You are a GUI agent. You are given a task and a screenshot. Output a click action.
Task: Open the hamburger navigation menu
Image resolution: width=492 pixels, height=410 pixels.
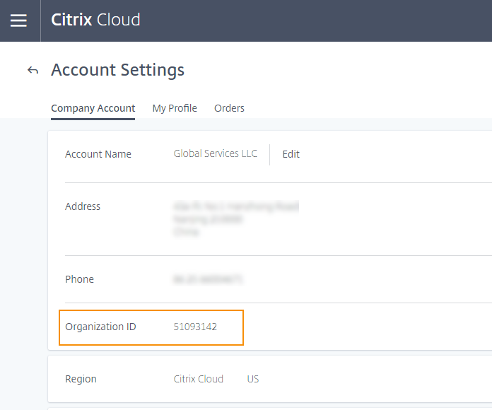click(19, 20)
